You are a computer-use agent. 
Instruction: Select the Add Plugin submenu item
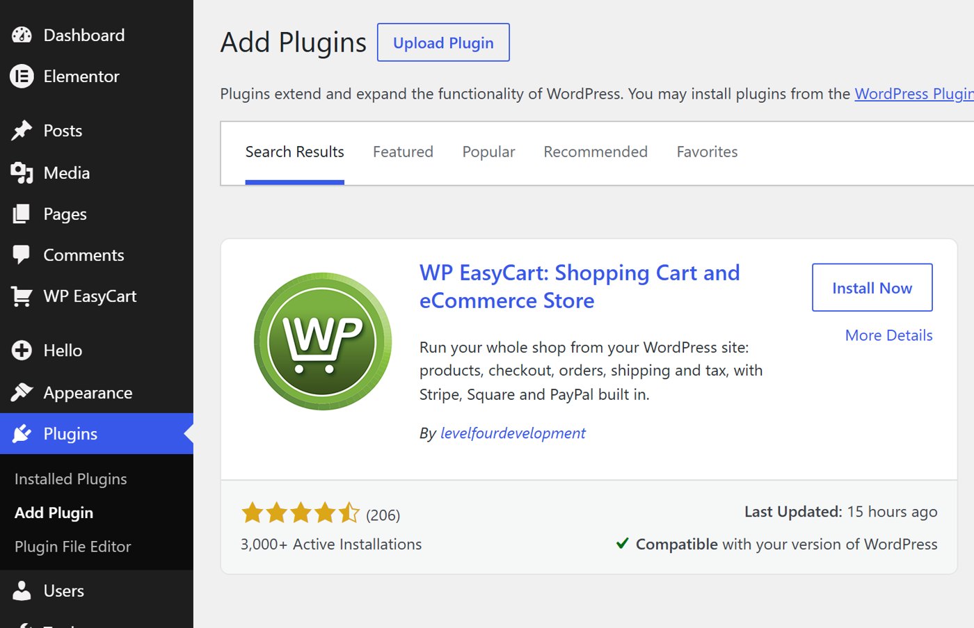[54, 513]
